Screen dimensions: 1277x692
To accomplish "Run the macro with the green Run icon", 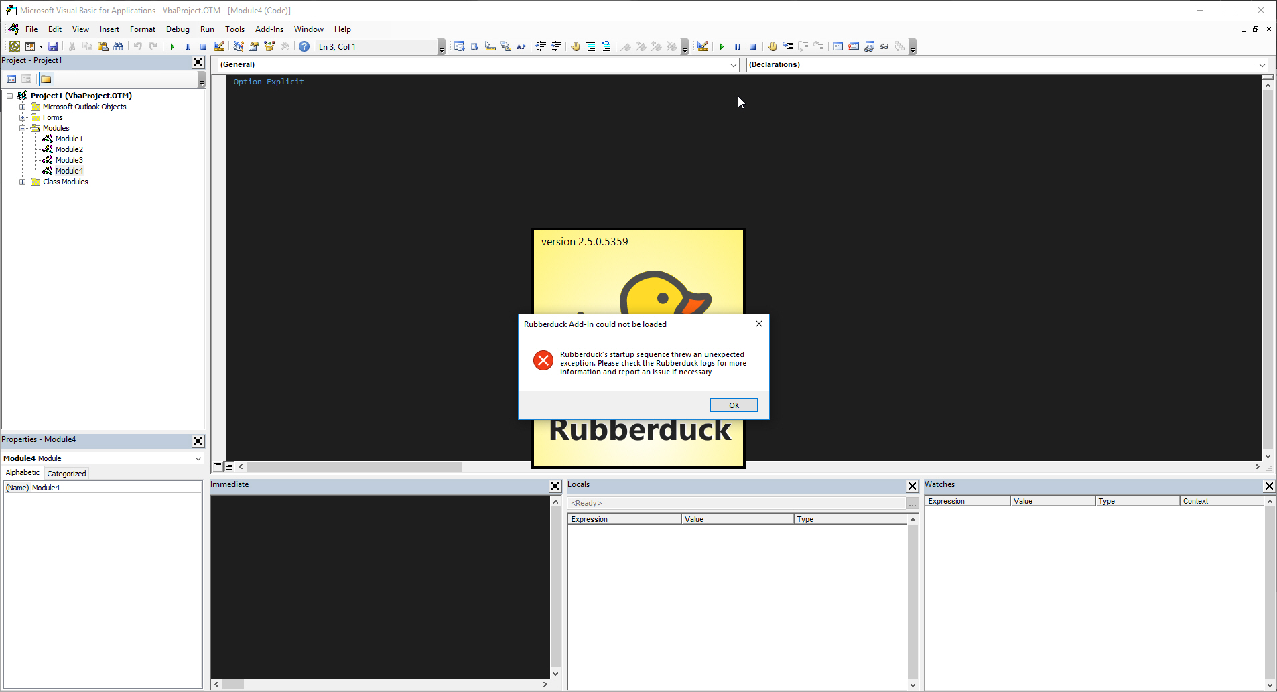I will click(172, 46).
